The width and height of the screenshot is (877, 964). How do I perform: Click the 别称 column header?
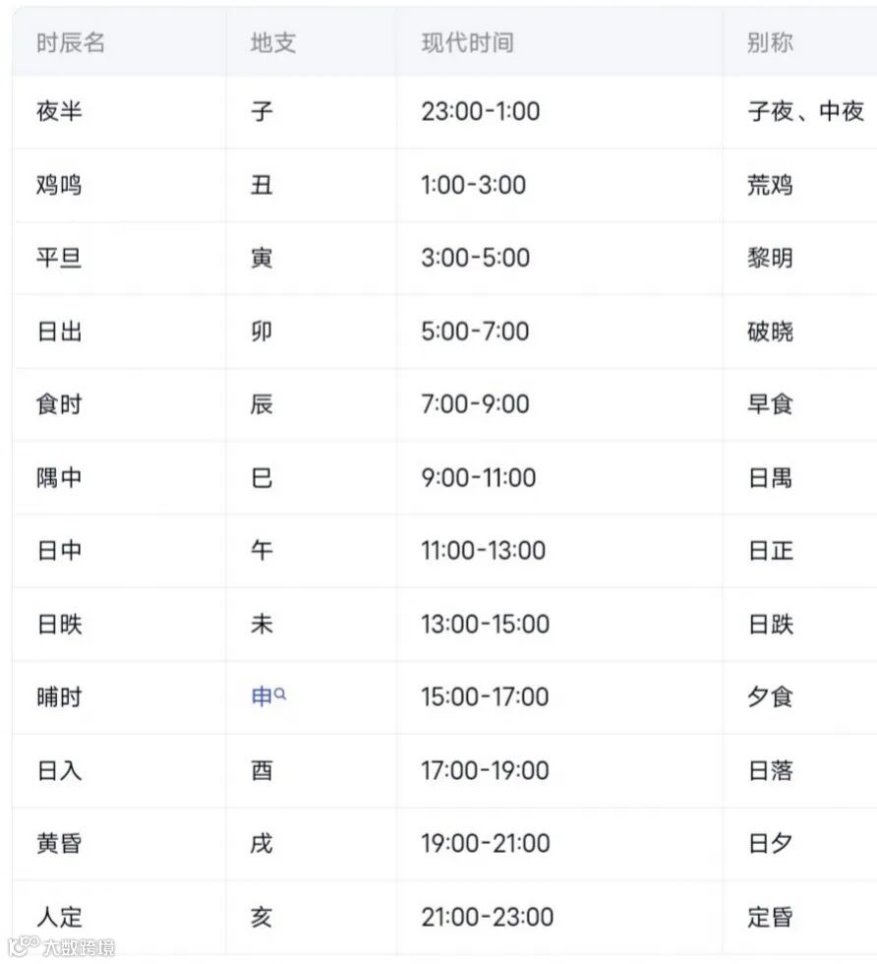(770, 42)
